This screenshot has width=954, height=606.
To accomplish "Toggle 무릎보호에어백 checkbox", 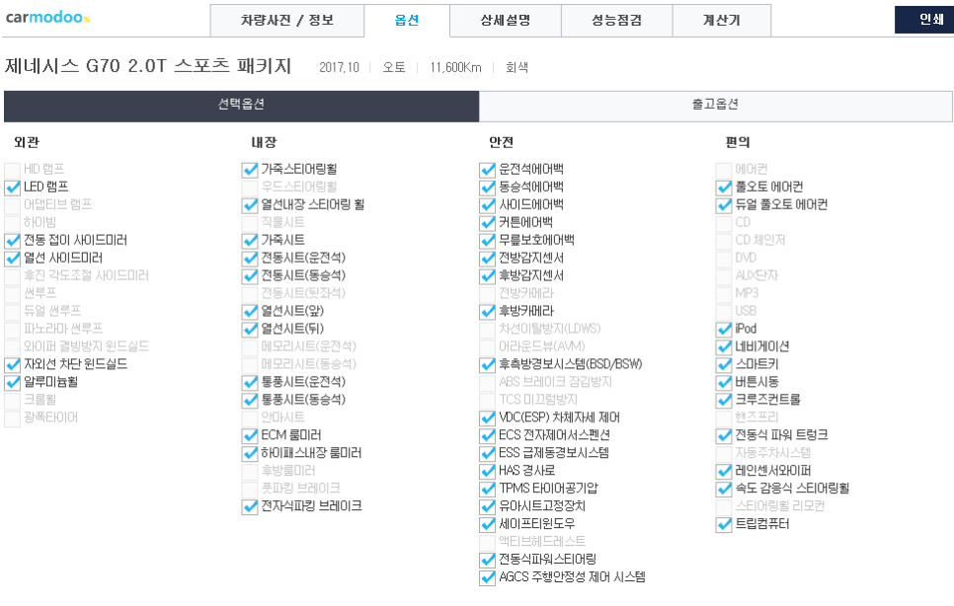I will pos(487,241).
